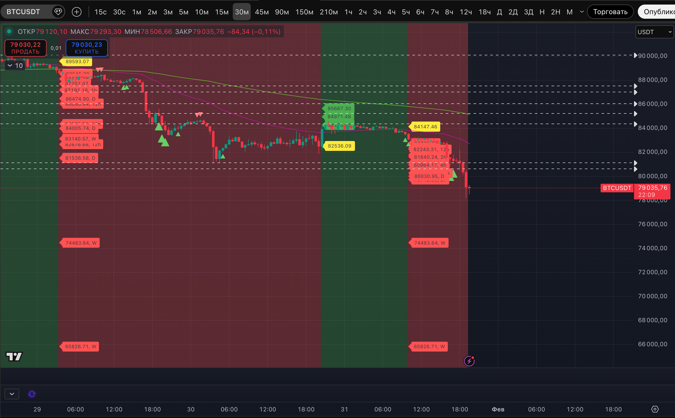Viewport: 675px width, 418px height.
Task: Toggle the green market status dot
Action: [9, 32]
